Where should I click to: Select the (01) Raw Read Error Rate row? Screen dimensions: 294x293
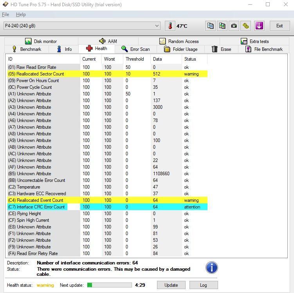107,67
